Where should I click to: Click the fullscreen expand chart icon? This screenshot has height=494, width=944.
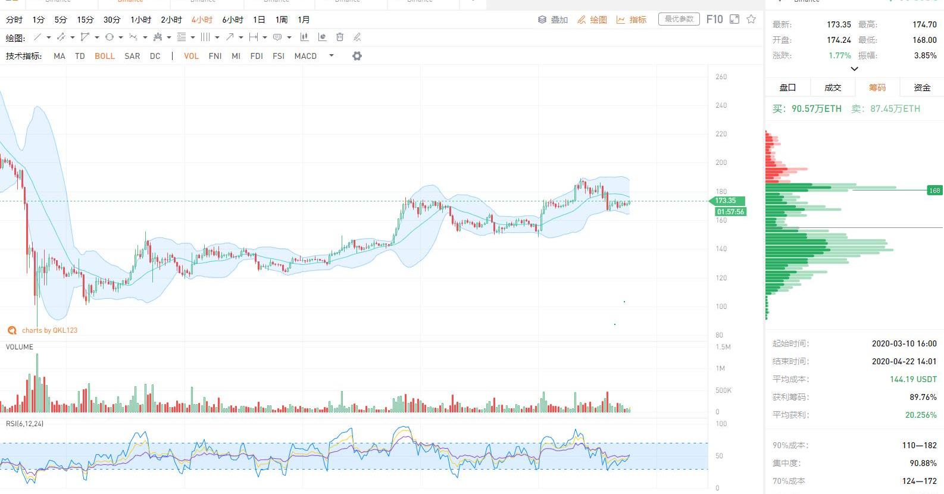pyautogui.click(x=734, y=20)
